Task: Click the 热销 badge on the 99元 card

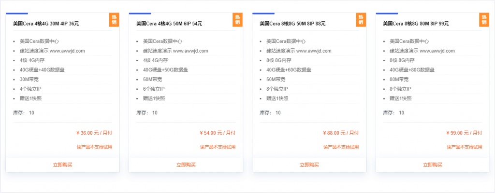Action: pos(484,20)
